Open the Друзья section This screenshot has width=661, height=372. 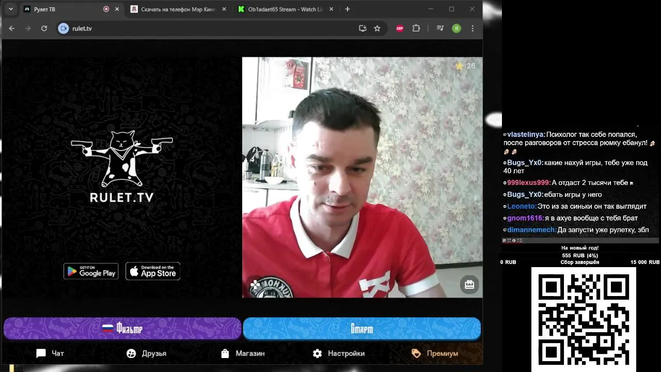click(146, 353)
